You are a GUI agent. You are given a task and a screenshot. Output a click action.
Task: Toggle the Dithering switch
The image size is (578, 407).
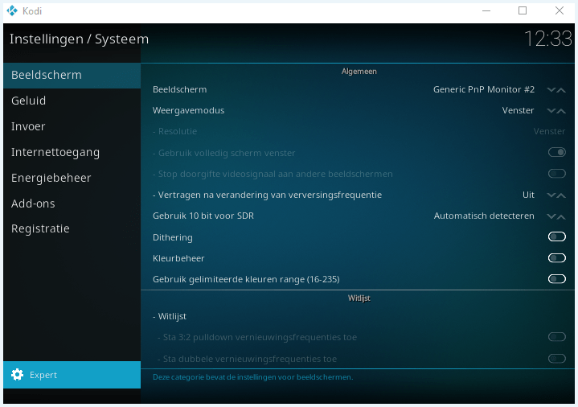556,237
